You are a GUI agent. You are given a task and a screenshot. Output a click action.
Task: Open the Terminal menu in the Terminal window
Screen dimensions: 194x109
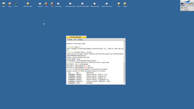70,40
